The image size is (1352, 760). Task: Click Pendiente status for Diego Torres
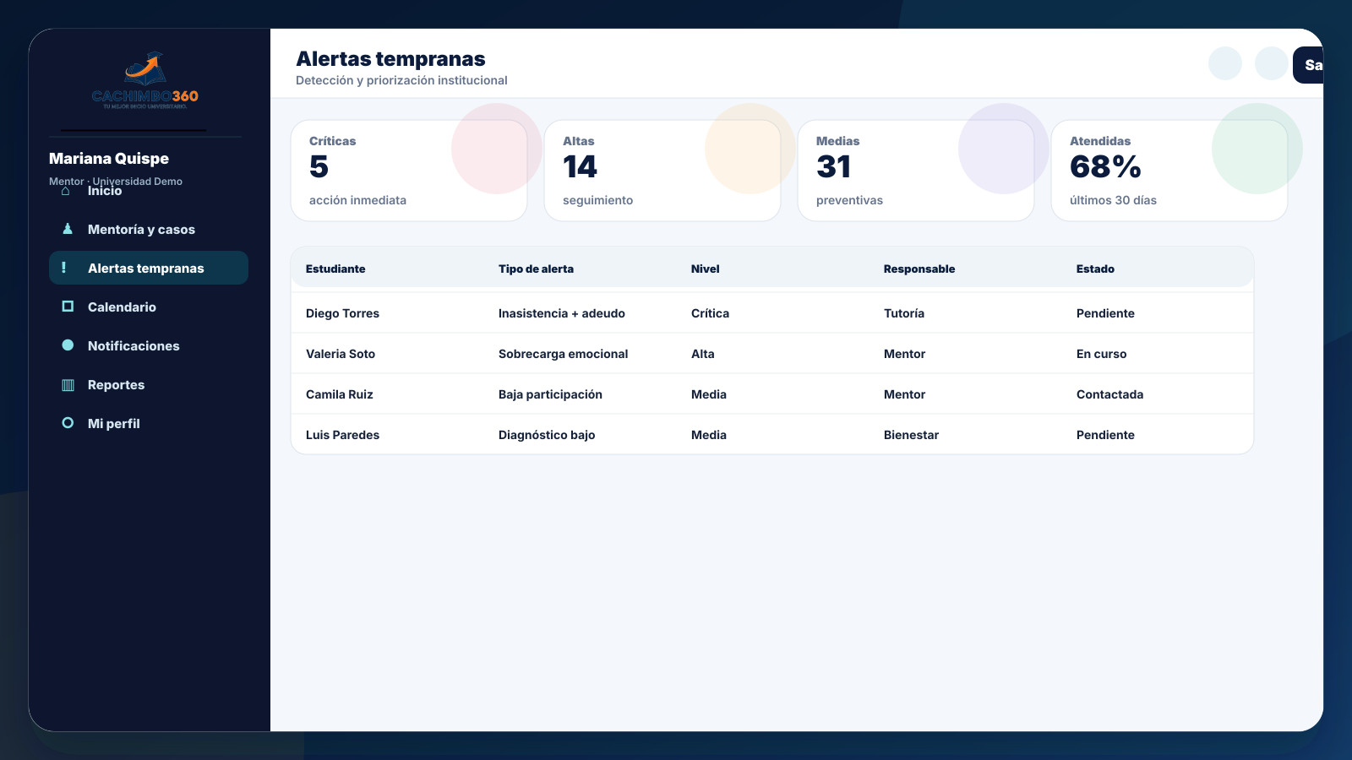1105,313
